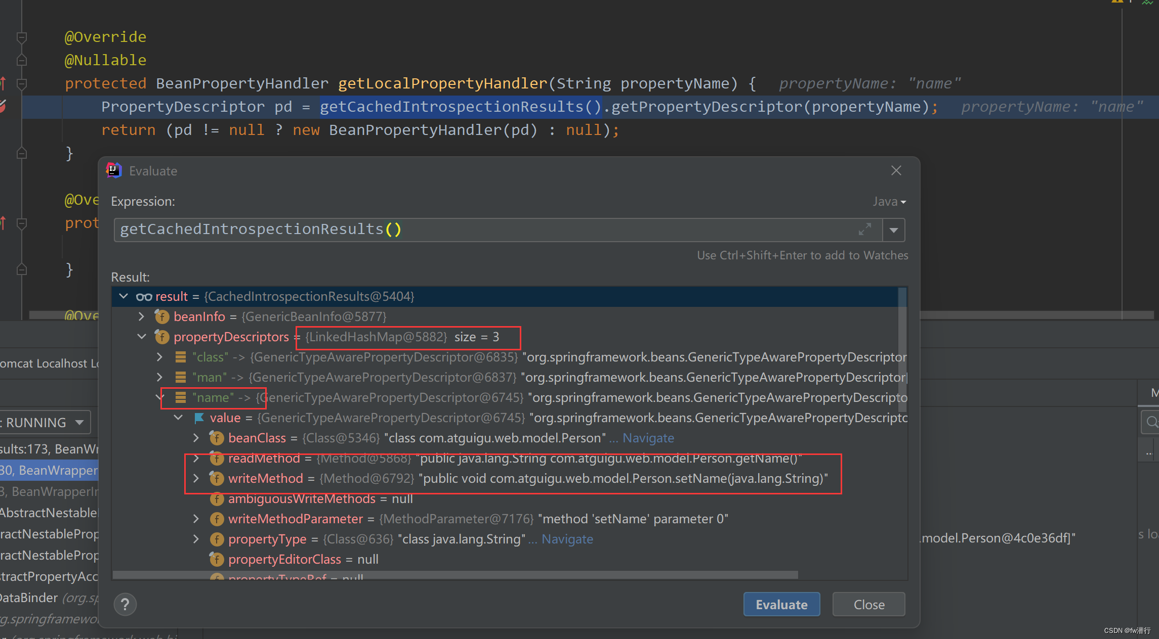
Task: Click the override arrow gutter icon
Action: 3,83
